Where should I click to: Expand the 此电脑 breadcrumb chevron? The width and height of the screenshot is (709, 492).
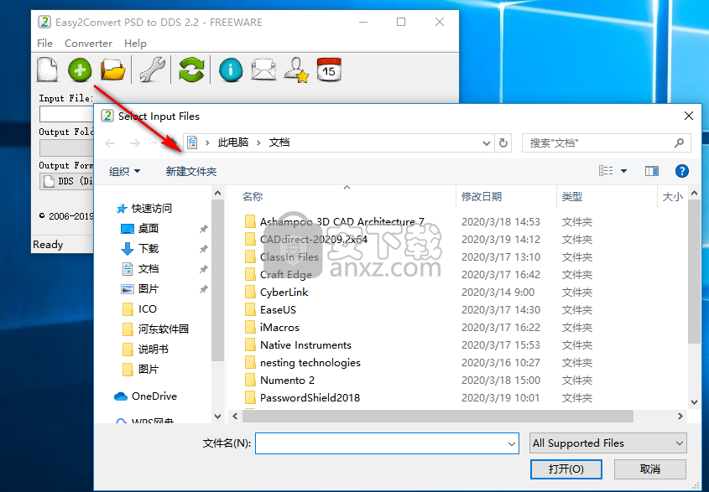pyautogui.click(x=258, y=142)
